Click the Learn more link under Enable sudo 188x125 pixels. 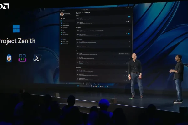[x=81, y=64]
